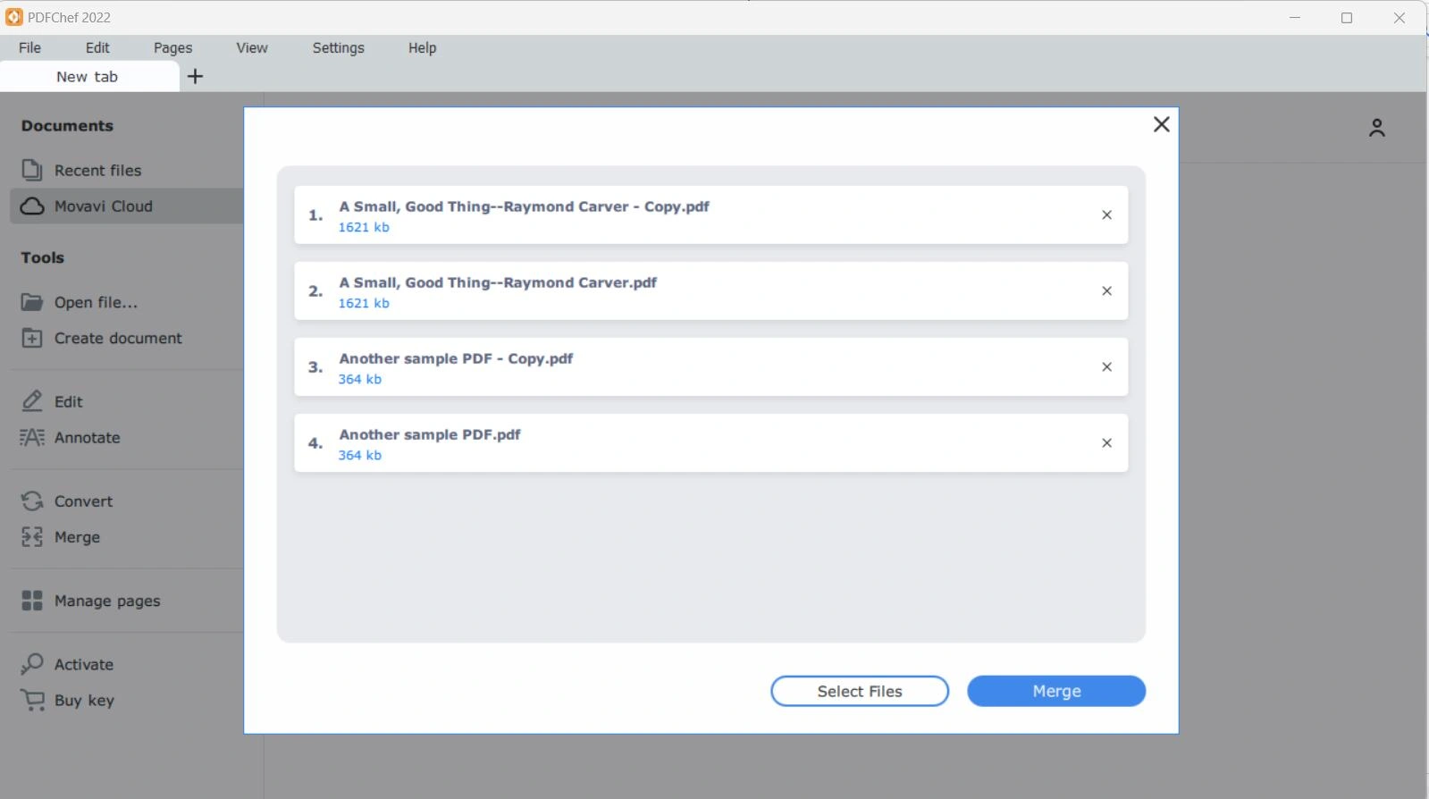This screenshot has width=1429, height=799.
Task: Click the user account profile icon
Action: coord(1376,128)
